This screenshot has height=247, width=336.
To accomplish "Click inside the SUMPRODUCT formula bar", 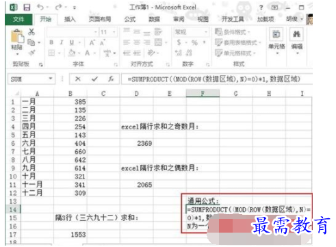I will click(217, 79).
